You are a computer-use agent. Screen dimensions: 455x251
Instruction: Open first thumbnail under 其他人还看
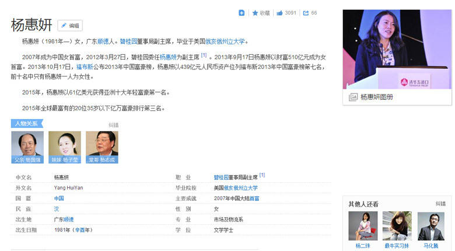coord(363,226)
